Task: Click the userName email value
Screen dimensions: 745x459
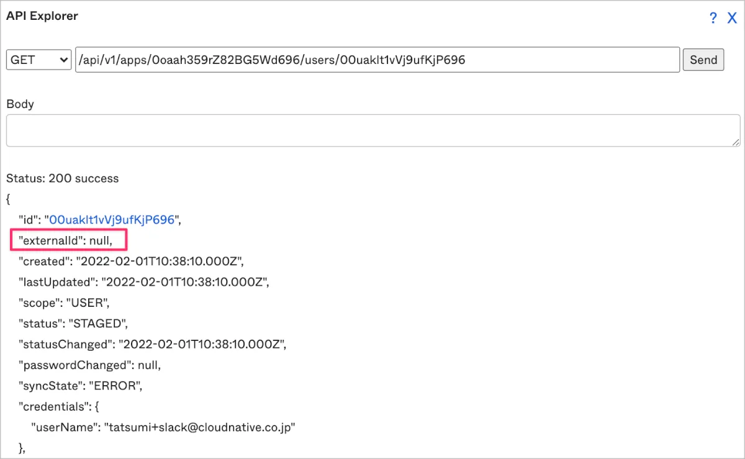Action: click(x=199, y=427)
